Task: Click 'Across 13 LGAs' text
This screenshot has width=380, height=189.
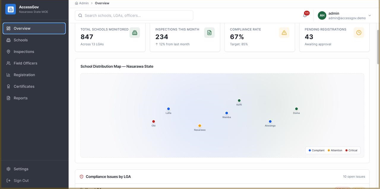Action: (x=92, y=44)
